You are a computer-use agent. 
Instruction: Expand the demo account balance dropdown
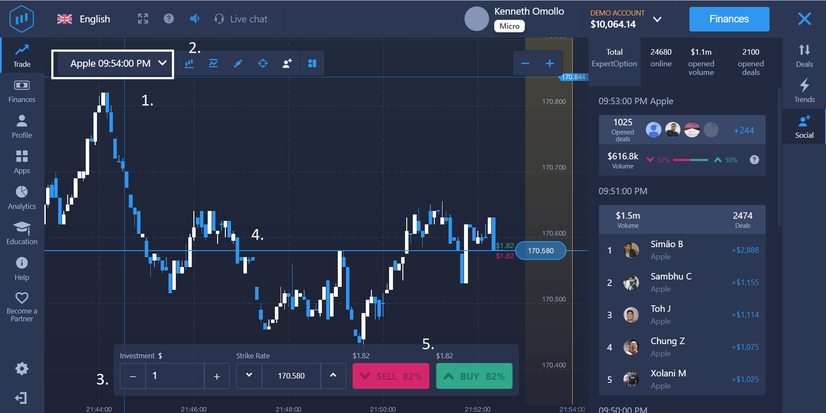(x=657, y=19)
